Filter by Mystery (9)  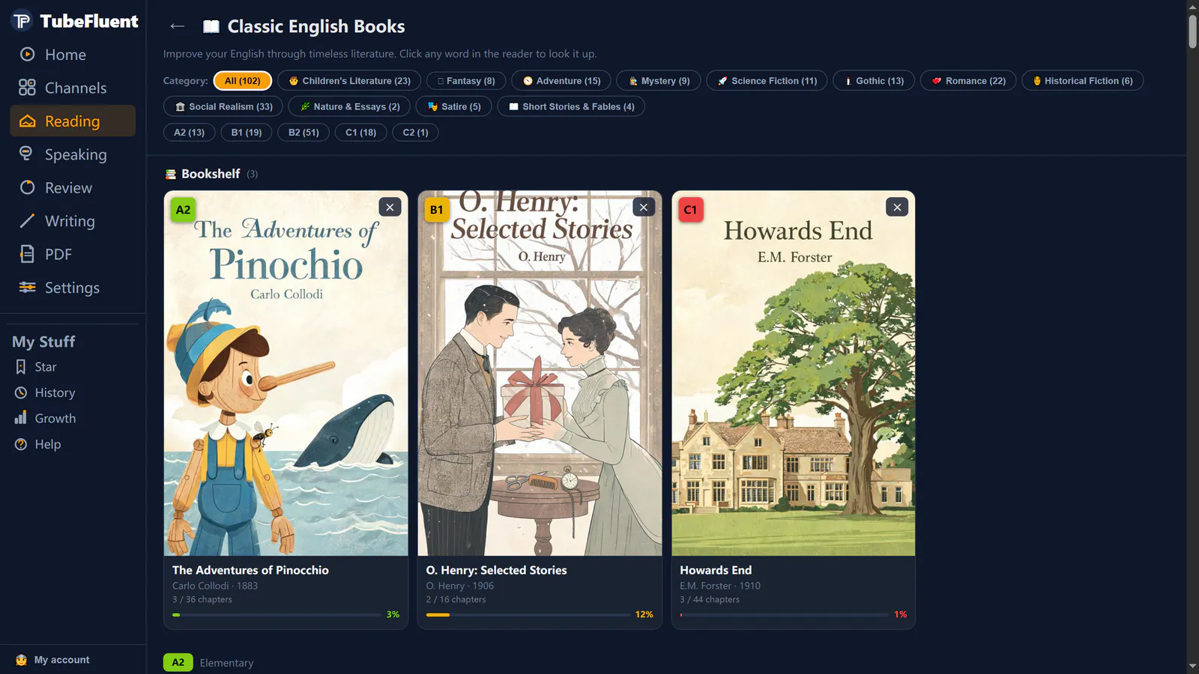(x=659, y=81)
